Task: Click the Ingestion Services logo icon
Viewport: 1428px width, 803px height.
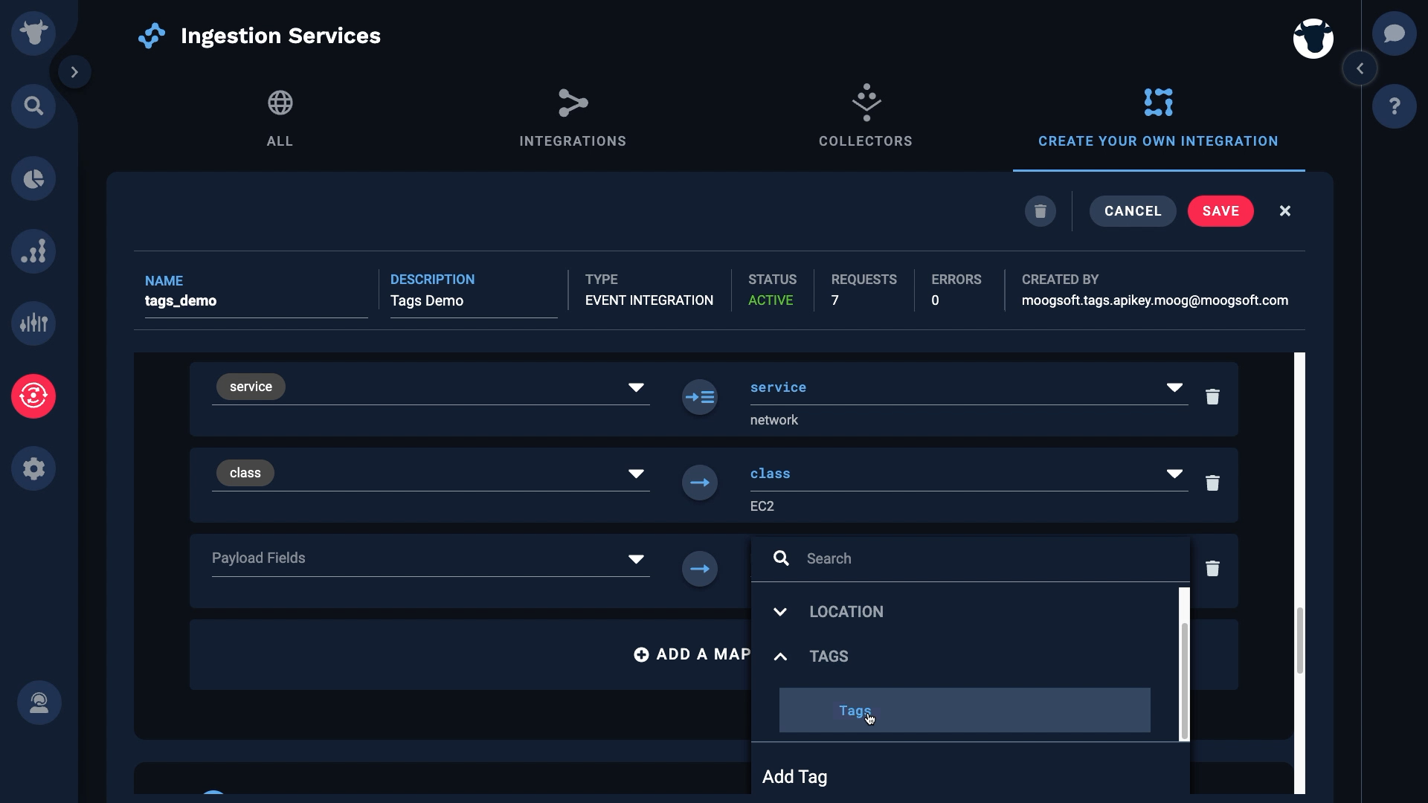Action: 152,36
